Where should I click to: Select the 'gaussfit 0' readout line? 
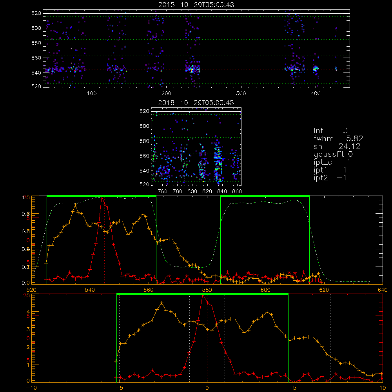333,154
